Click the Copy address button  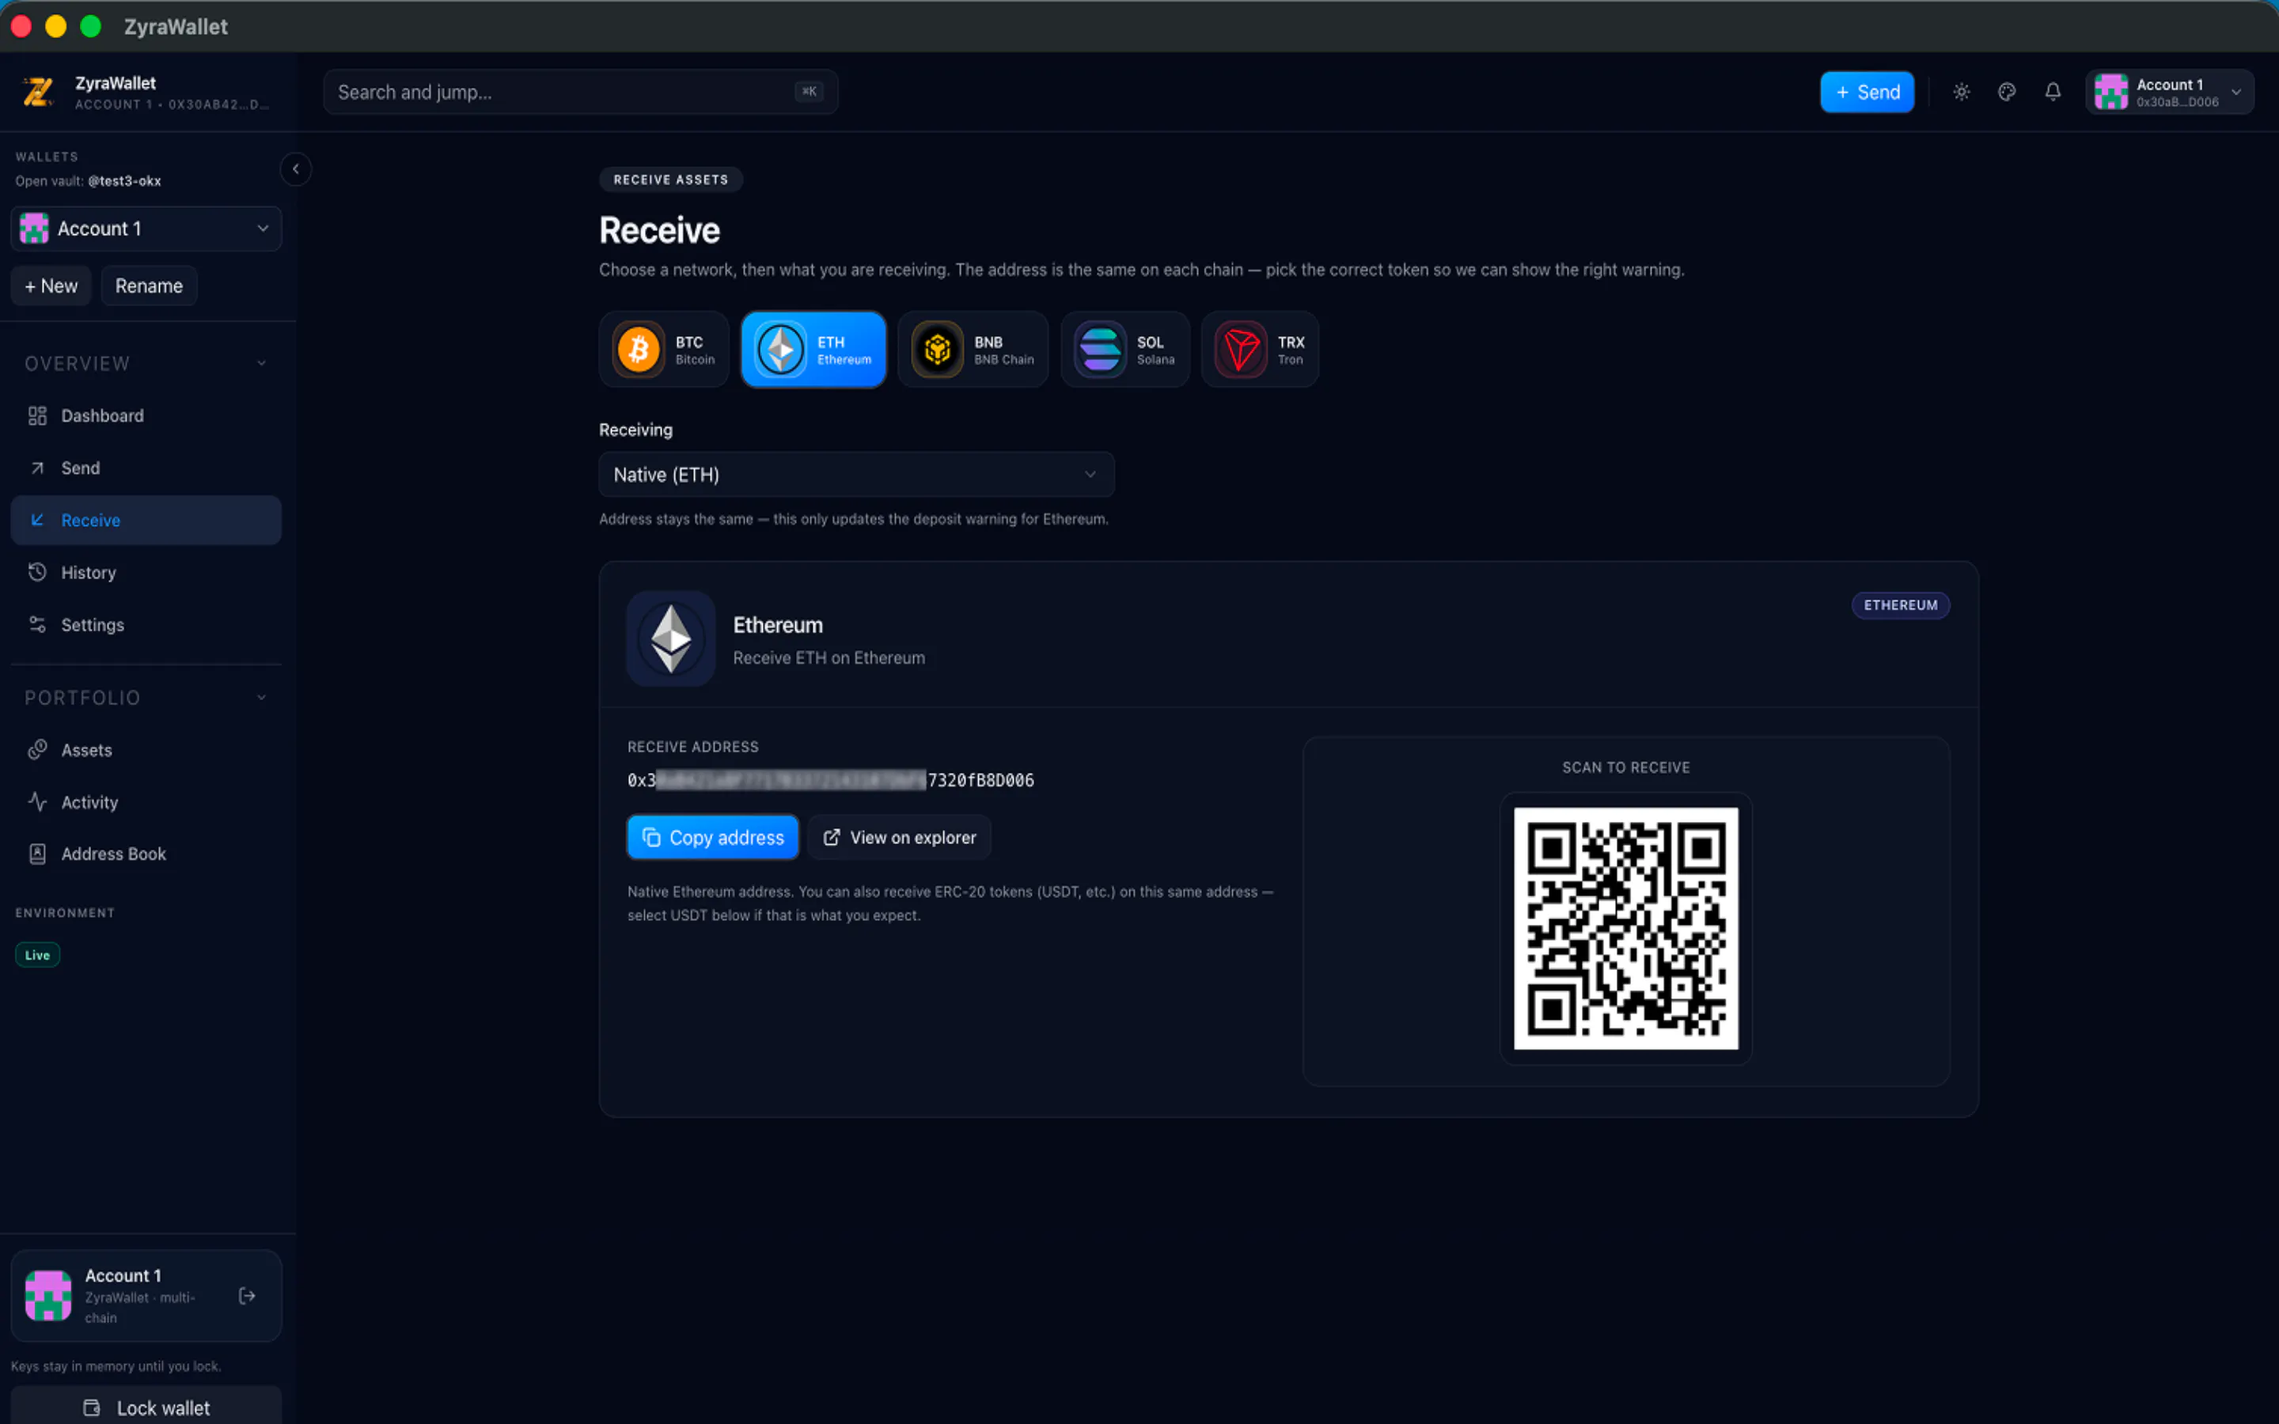[713, 837]
